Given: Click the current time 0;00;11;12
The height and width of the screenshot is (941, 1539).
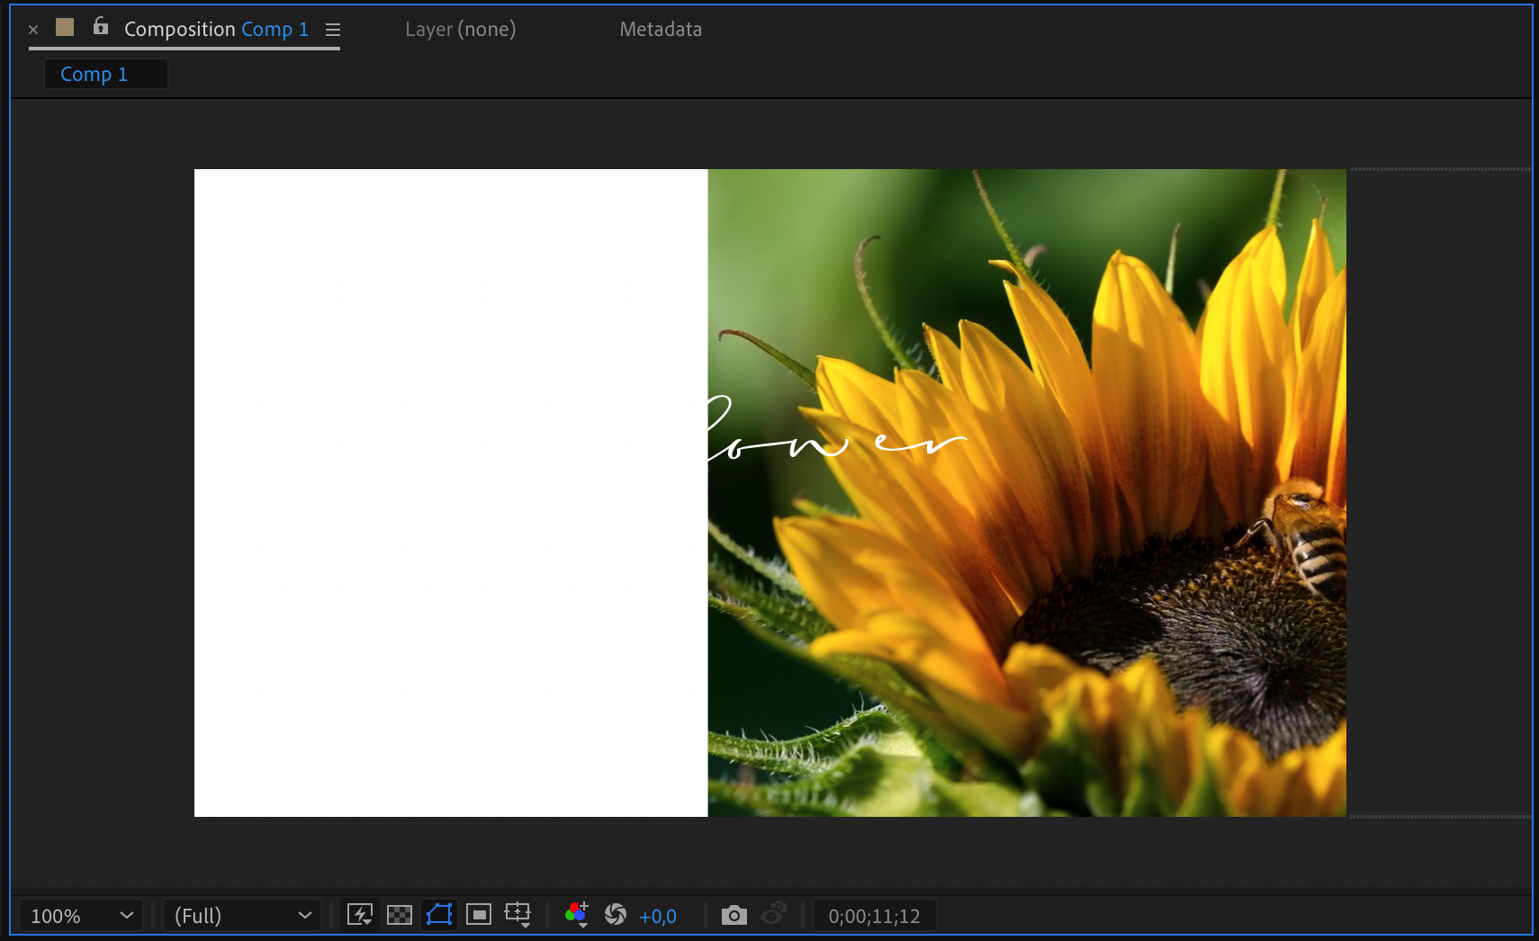Looking at the screenshot, I should tap(874, 916).
